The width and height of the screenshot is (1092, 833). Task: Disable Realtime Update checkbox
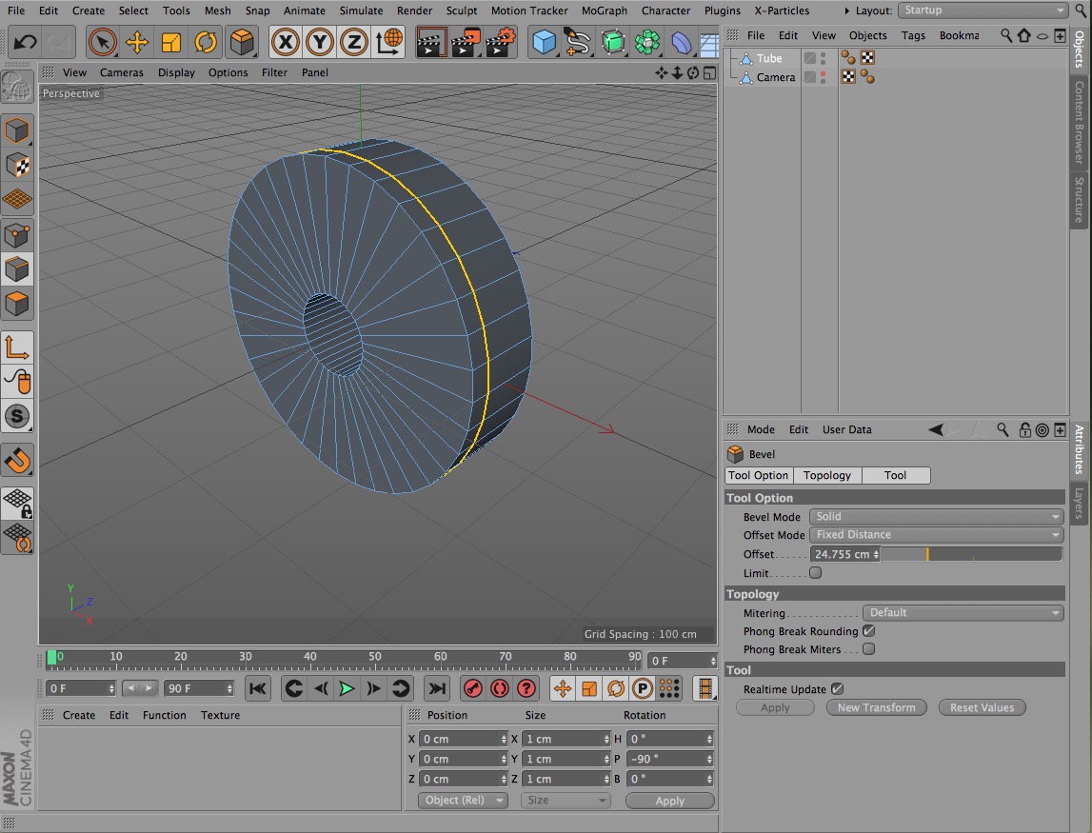tap(837, 689)
